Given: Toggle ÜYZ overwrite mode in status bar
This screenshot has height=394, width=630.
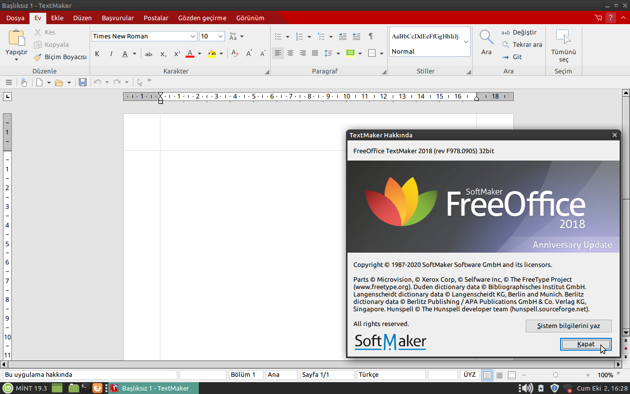Looking at the screenshot, I should pos(470,375).
